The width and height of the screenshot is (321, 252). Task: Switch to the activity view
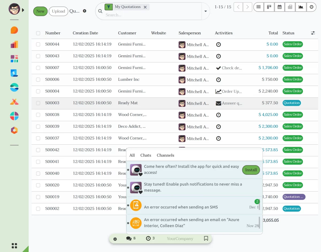[311, 7]
